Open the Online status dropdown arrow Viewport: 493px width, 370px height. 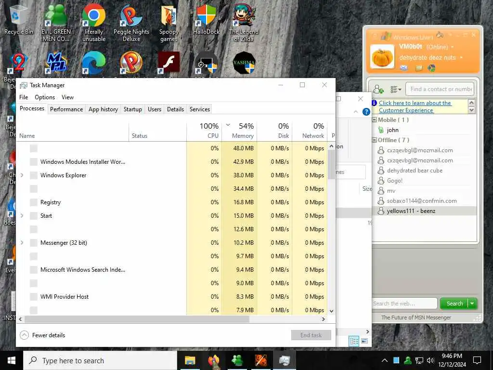453,47
